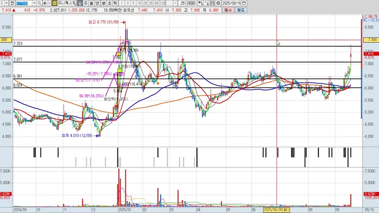This screenshot has width=379, height=213.
Task: Click the 09/16 date label at bottom right
Action: pos(370,210)
